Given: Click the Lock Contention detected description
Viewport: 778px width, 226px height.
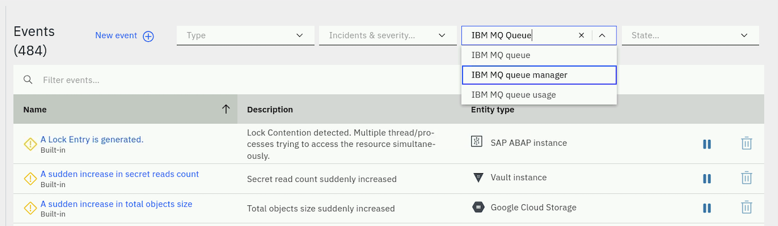Looking at the screenshot, I should (341, 144).
